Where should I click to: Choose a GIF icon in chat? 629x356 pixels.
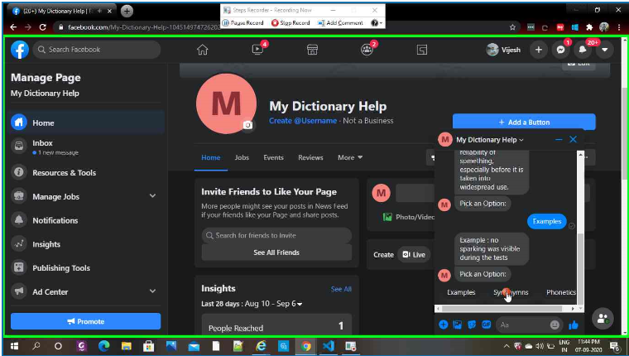(486, 325)
